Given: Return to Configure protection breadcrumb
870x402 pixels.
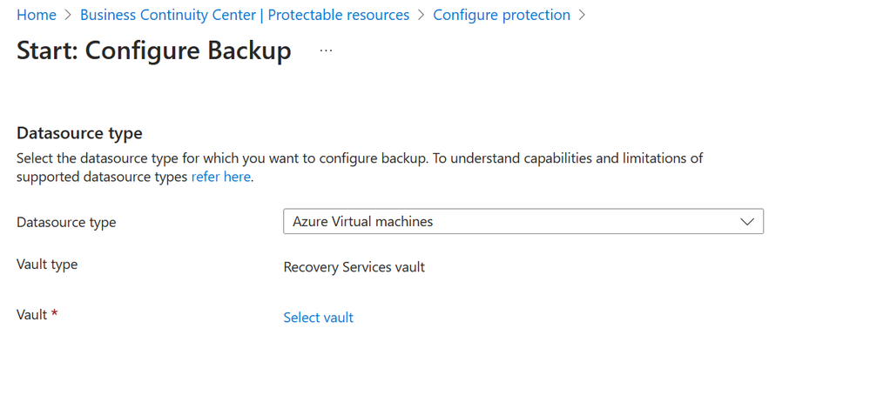Looking at the screenshot, I should 502,15.
